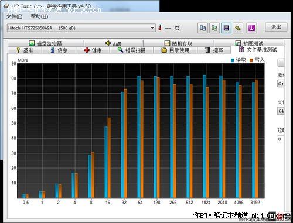Click the 10 y-axis label

tap(13, 183)
